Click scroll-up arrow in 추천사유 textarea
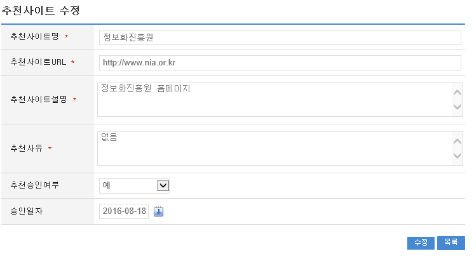This screenshot has height=259, width=474. pos(456,142)
